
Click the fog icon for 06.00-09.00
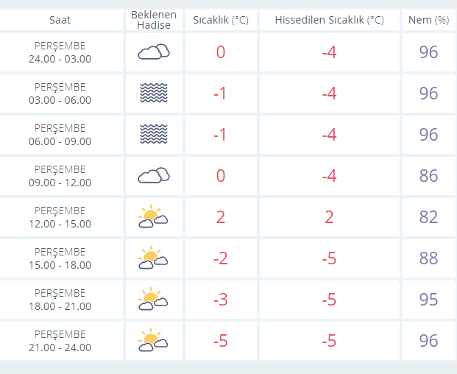[x=153, y=134]
